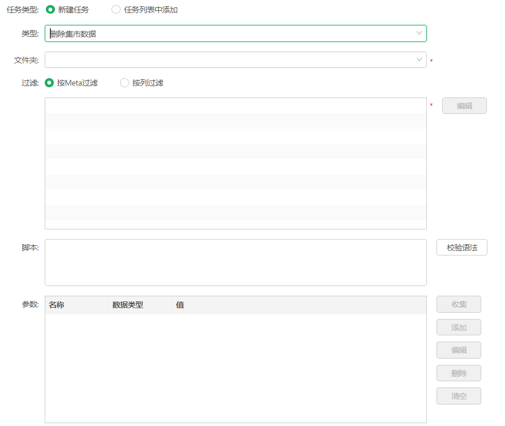Click the 编辑 button in the parameters section
This screenshot has height=426, width=505.
click(x=459, y=350)
